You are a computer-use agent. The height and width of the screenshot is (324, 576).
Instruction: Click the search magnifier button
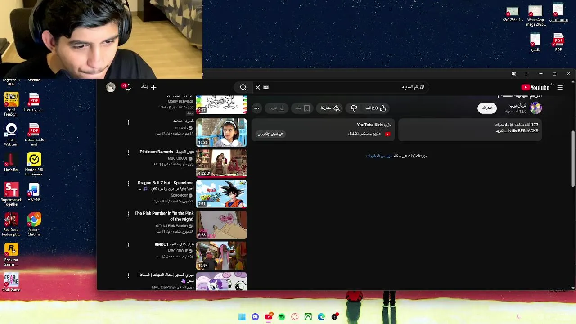[x=243, y=87]
